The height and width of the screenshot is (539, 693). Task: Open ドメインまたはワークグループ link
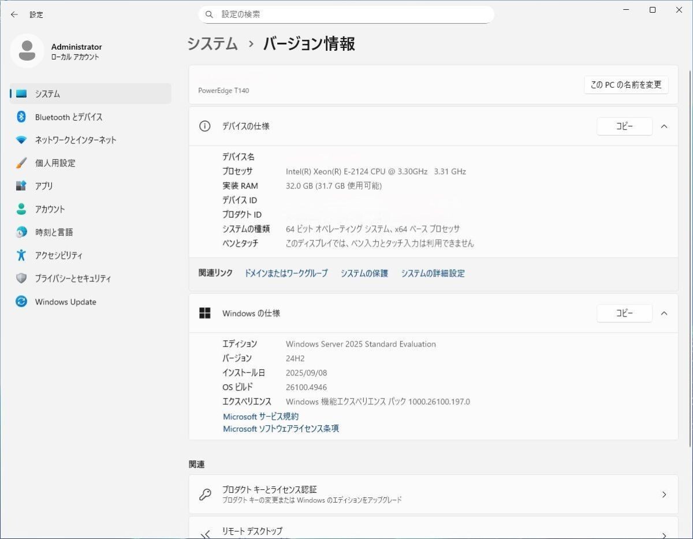(x=286, y=273)
